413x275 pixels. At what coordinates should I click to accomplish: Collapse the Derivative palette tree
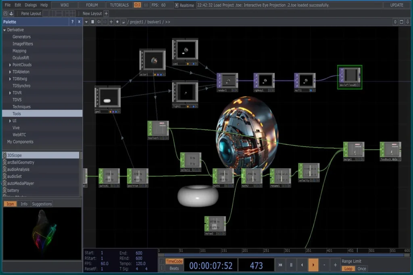tap(4, 30)
